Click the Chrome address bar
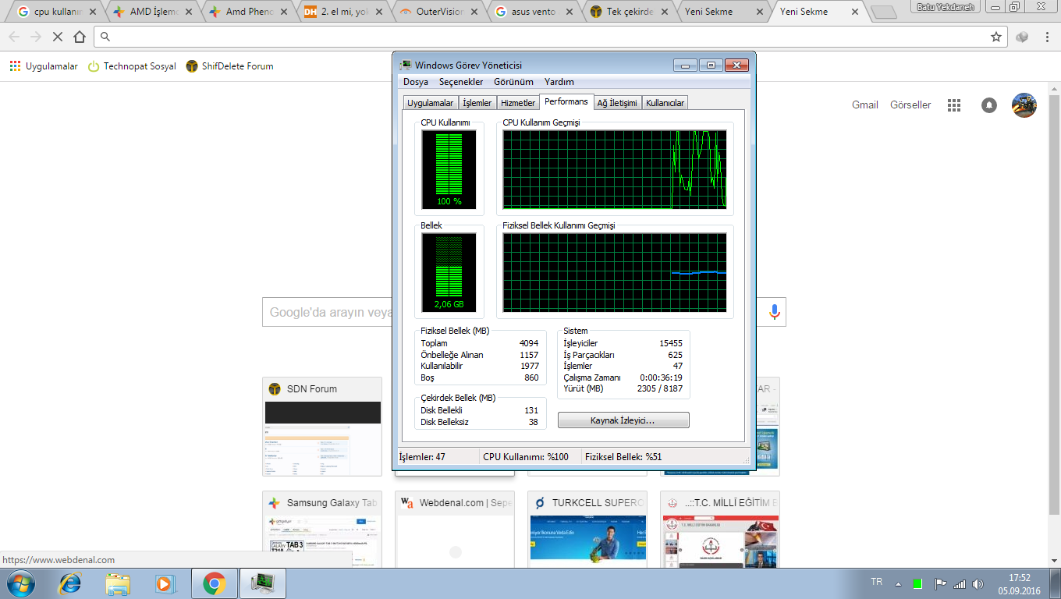 point(551,37)
